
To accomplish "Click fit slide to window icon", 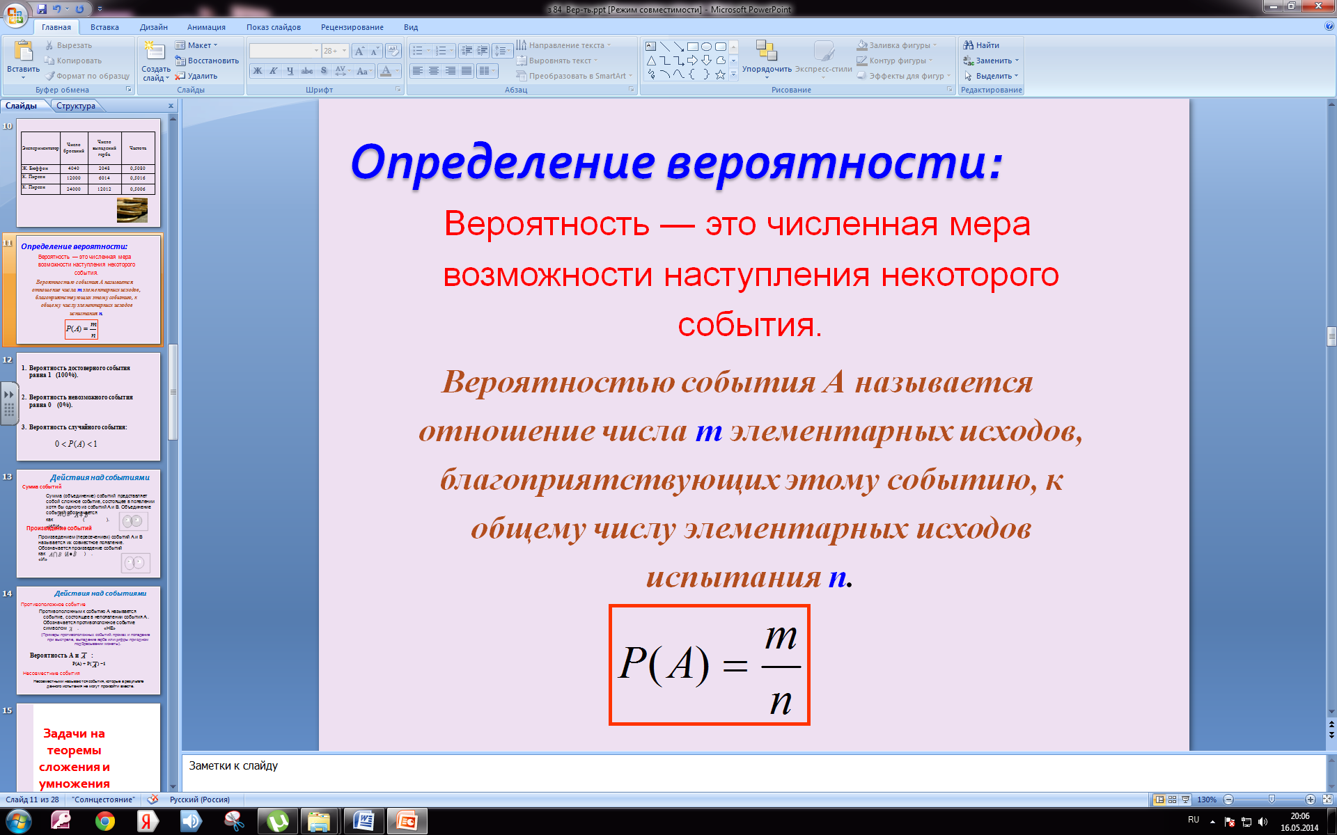I will [1327, 800].
